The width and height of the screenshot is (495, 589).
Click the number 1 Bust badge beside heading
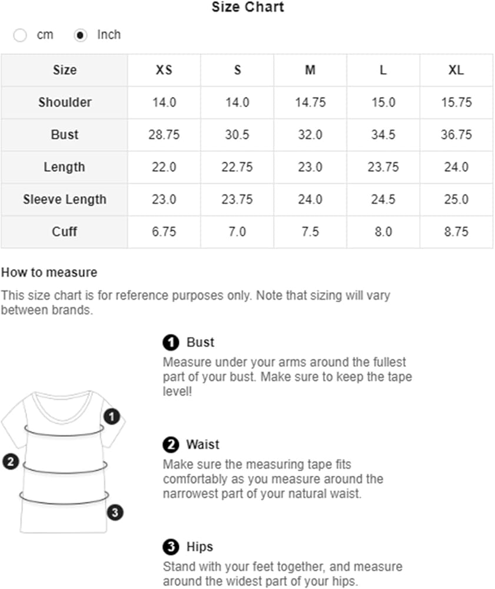(x=170, y=342)
